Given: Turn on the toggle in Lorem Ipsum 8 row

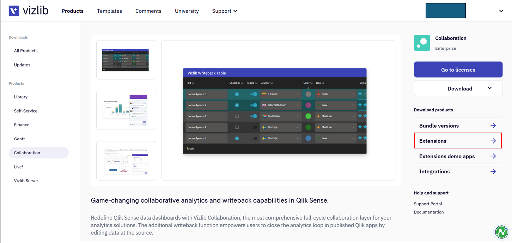Looking at the screenshot, I should [254, 138].
